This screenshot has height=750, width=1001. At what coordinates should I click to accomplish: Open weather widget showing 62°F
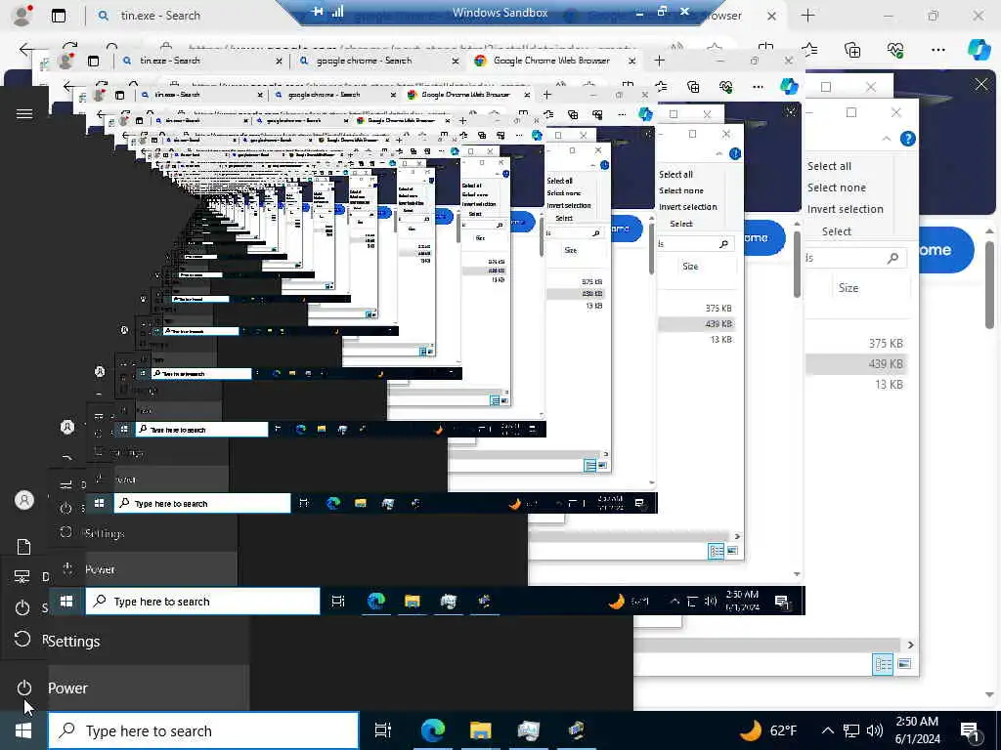pos(769,730)
